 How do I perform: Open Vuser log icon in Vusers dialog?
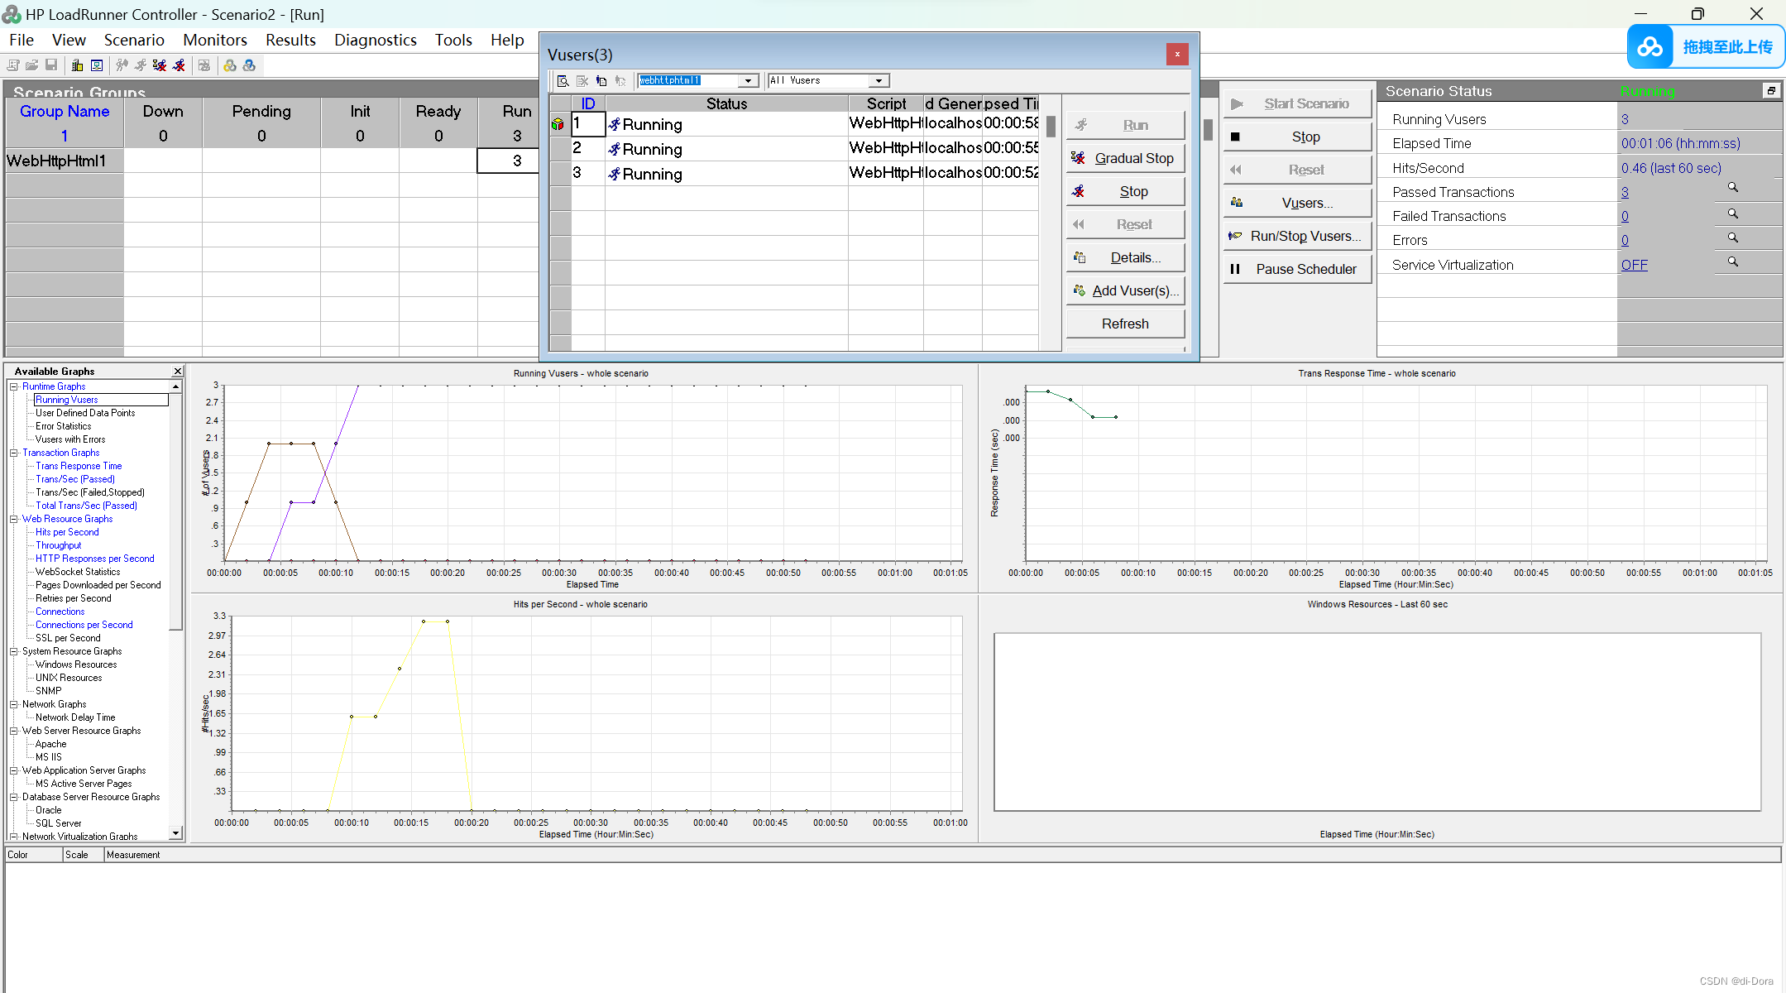[x=601, y=81]
